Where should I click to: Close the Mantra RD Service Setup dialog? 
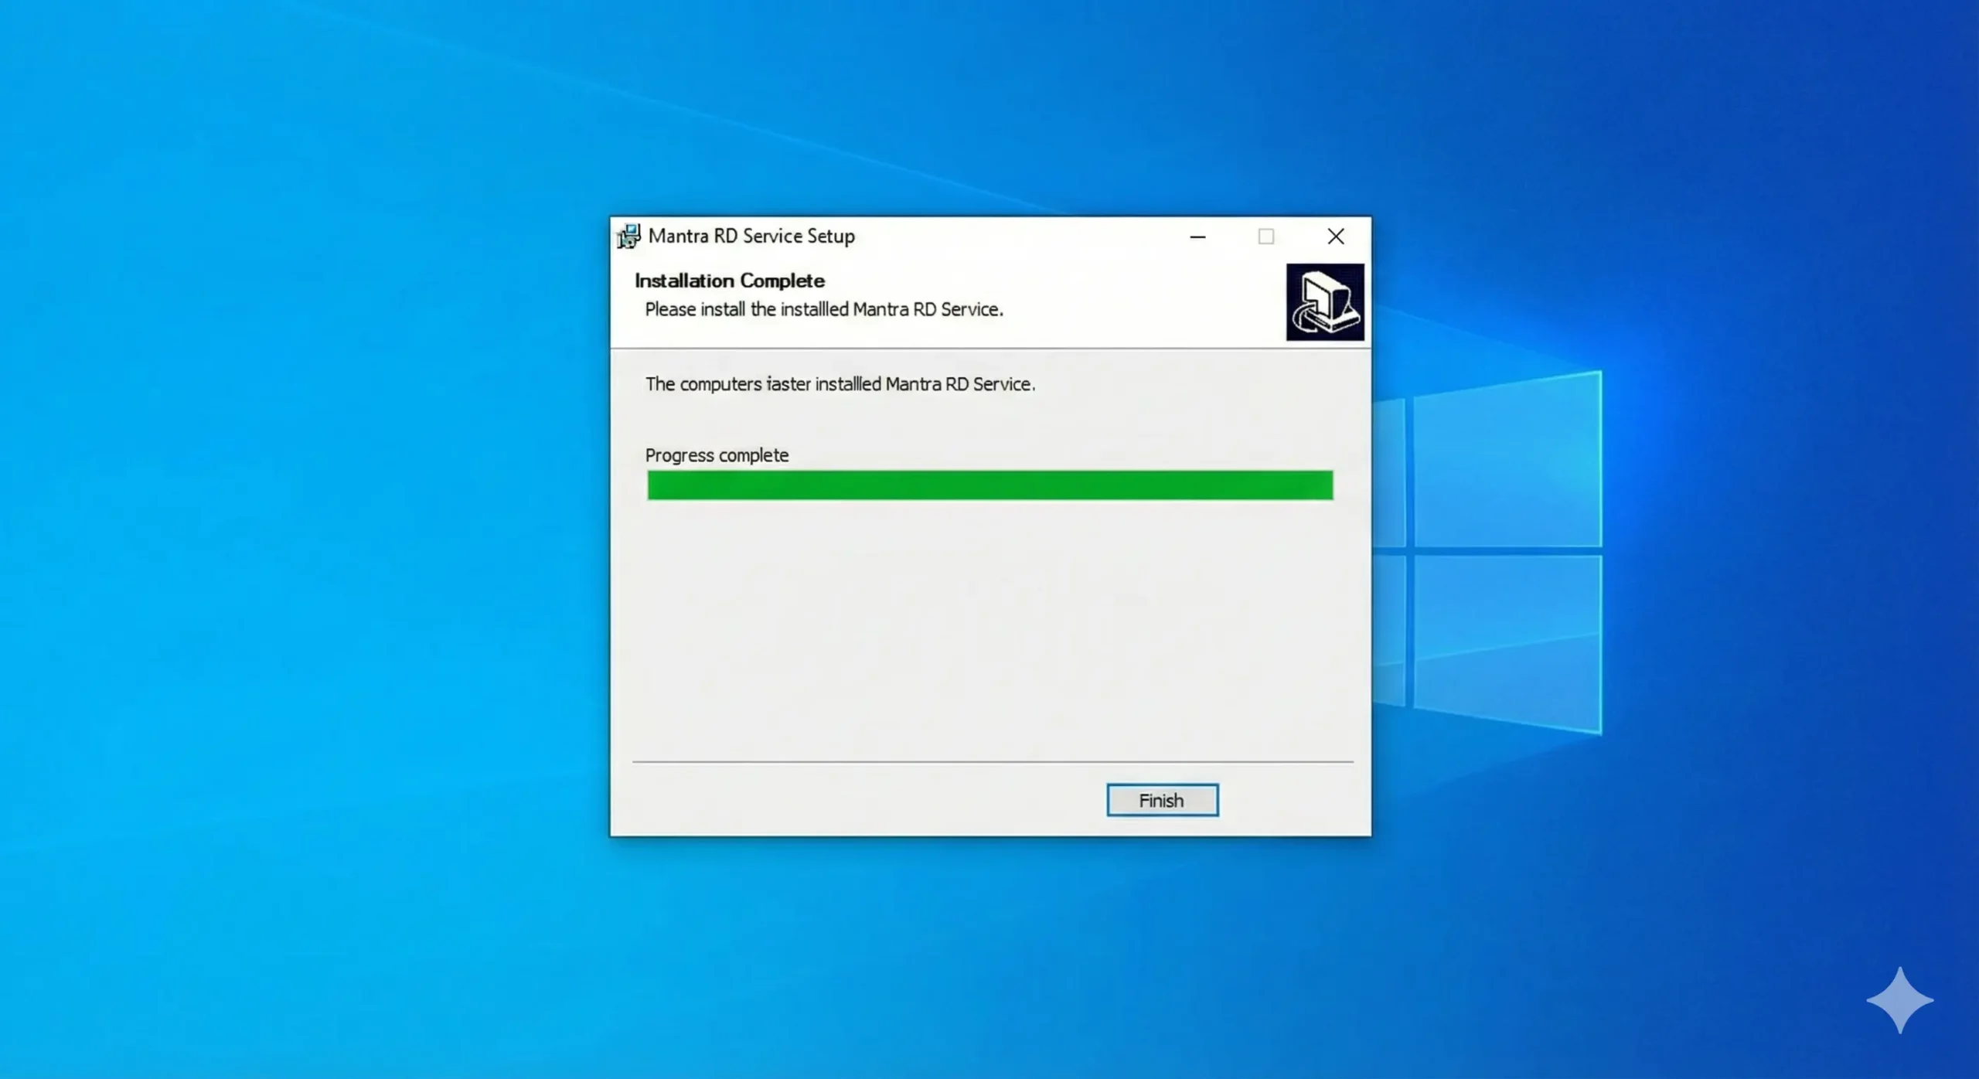[x=1335, y=237]
